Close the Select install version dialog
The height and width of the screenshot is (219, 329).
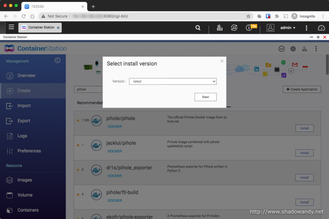click(x=222, y=61)
